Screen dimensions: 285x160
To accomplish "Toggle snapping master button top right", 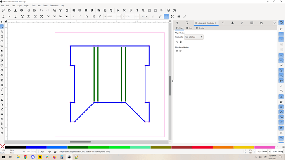I will [x=281, y=23].
